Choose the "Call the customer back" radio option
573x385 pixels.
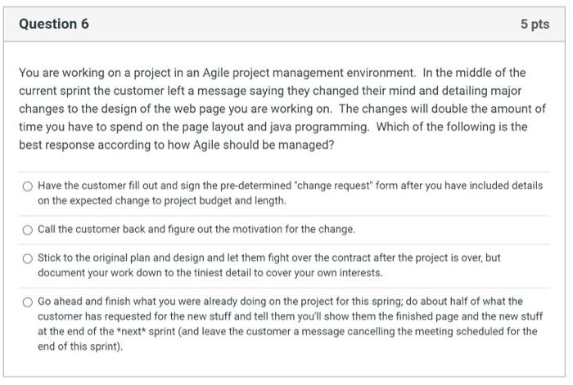click(x=28, y=230)
